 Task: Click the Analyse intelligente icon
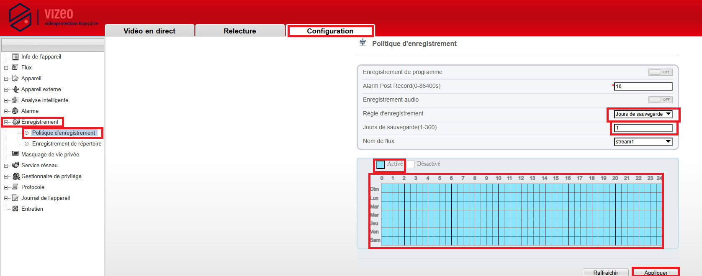coord(15,100)
